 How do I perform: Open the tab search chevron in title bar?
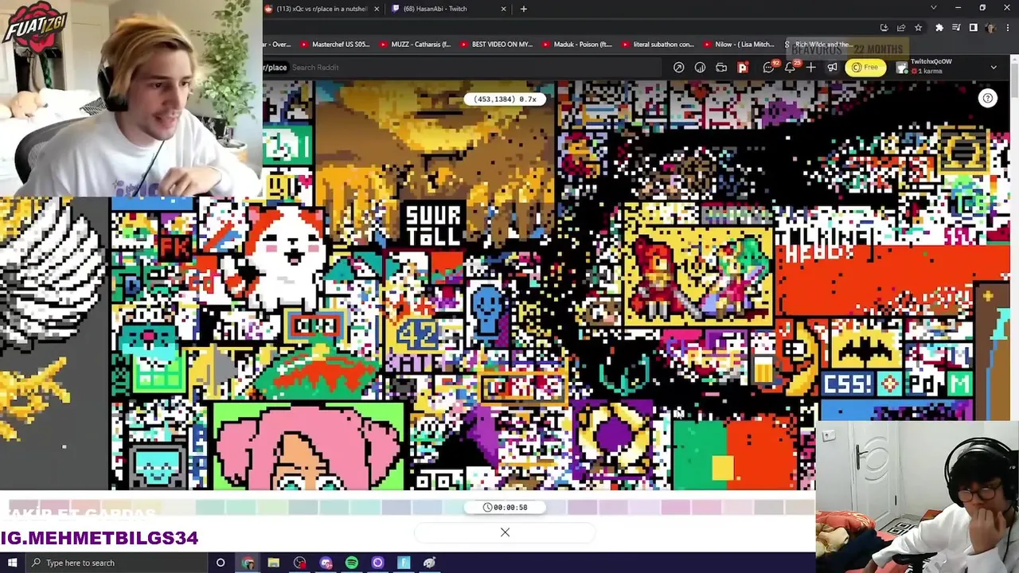(x=933, y=8)
